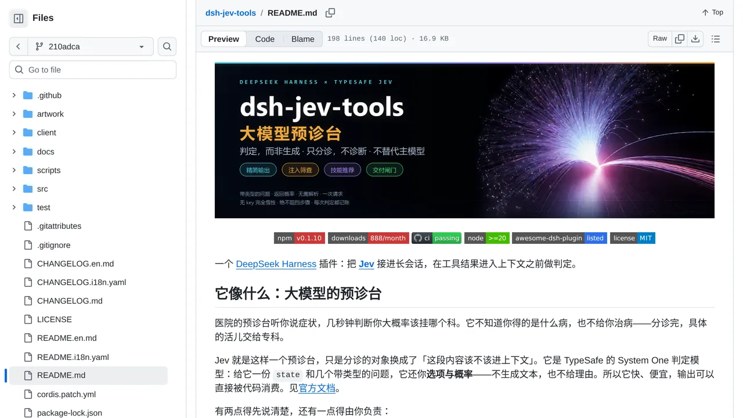Open the docs folder
Screen dimensions: 743x418
45,152
